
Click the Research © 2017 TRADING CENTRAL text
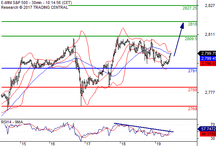[34, 7]
